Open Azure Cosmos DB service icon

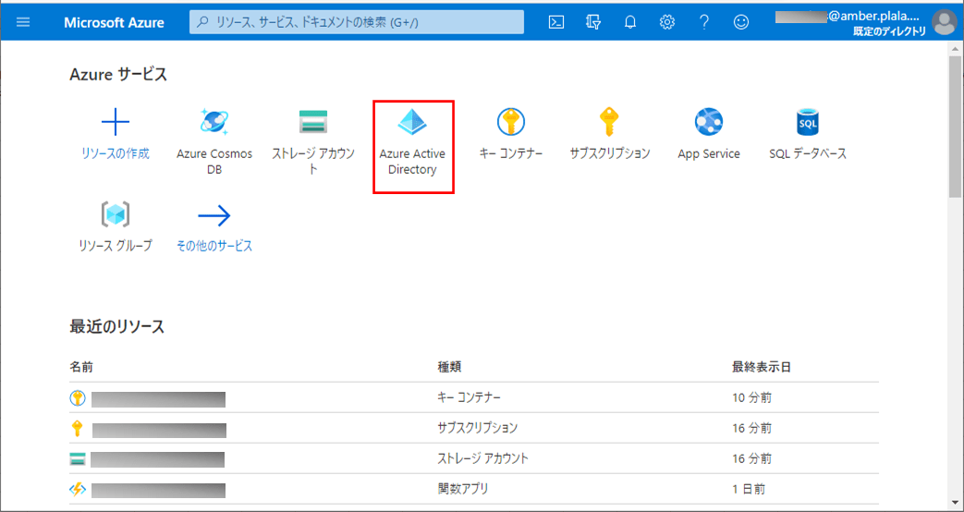pyautogui.click(x=214, y=122)
